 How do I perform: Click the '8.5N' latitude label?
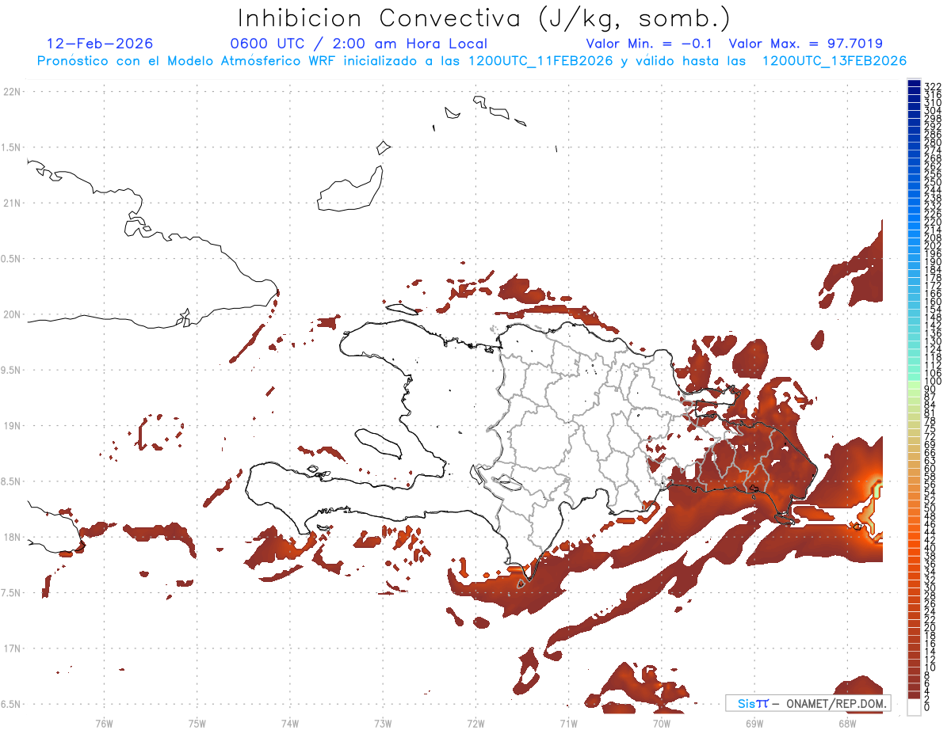click(x=12, y=481)
